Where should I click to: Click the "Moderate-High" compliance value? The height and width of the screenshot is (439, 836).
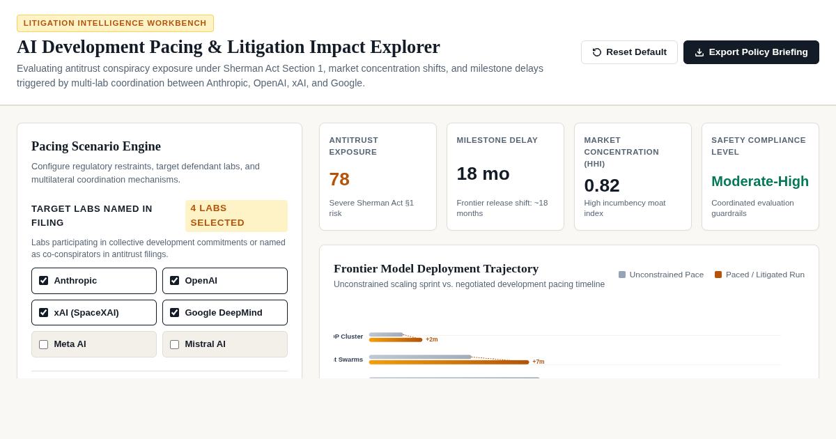tap(760, 181)
